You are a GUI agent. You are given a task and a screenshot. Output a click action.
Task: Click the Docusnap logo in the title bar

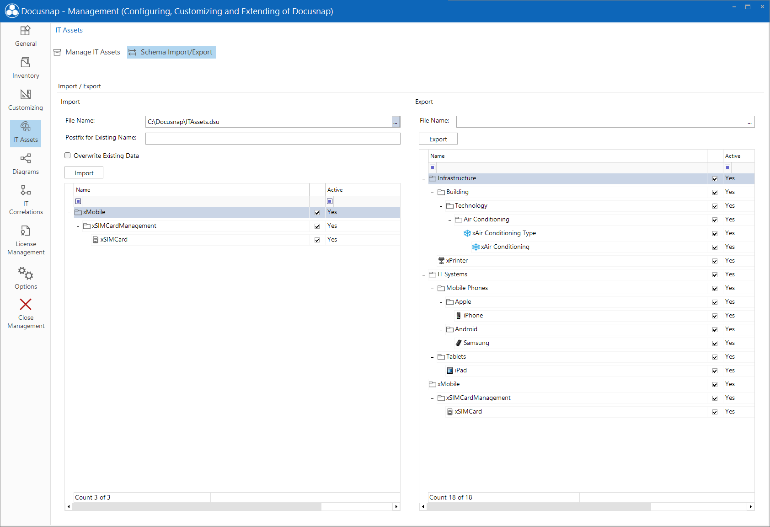click(11, 11)
